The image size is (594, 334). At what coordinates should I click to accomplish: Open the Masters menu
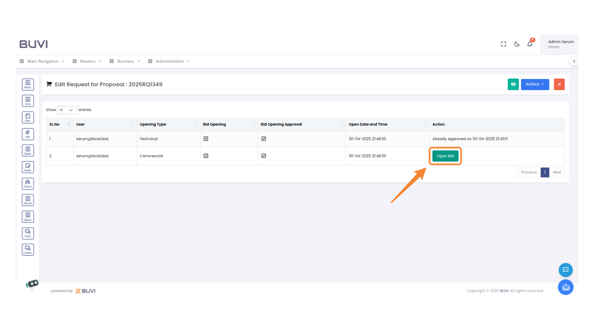(x=88, y=61)
